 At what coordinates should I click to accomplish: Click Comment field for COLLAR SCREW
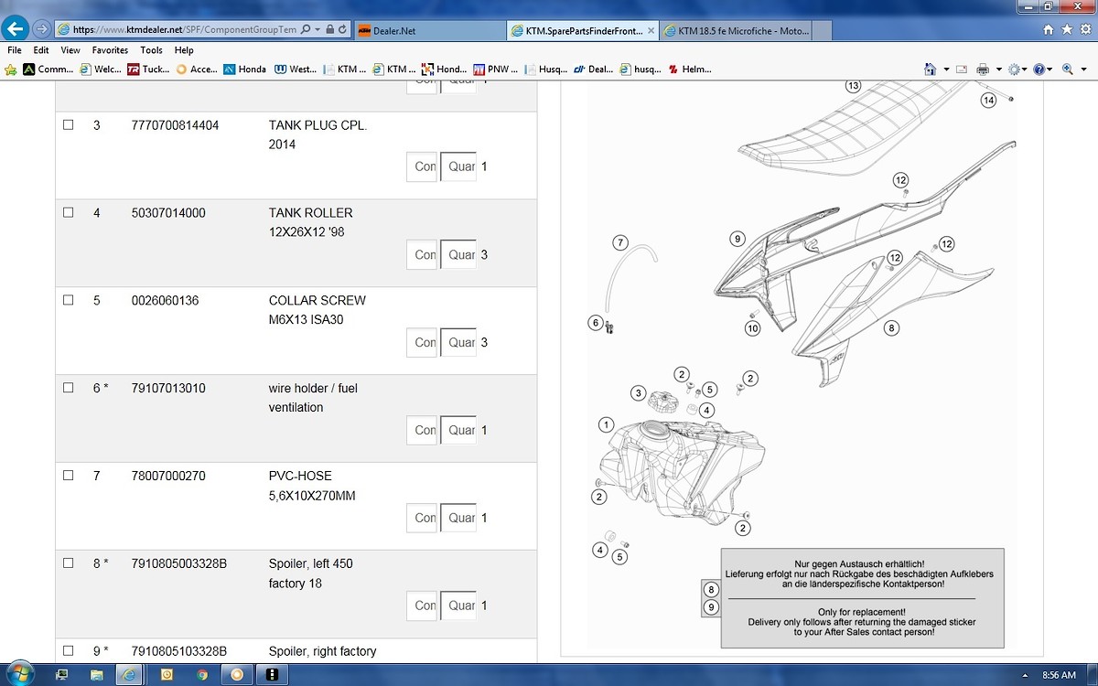[422, 342]
